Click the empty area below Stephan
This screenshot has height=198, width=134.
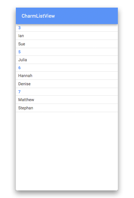coord(67,151)
